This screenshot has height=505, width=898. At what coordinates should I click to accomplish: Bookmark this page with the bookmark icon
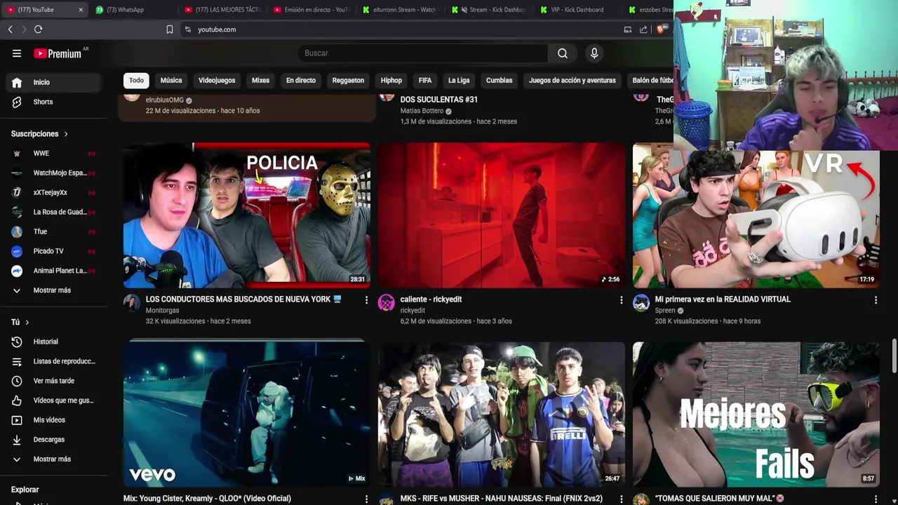pos(170,29)
